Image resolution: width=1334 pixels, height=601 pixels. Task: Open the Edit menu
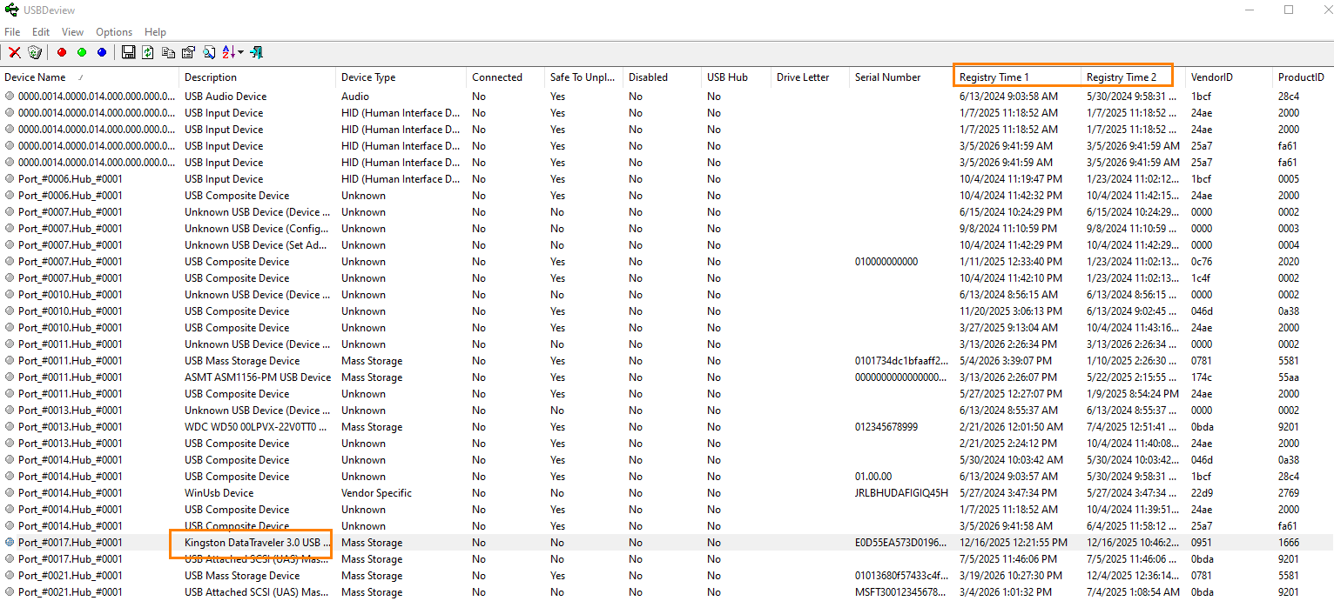[x=41, y=32]
